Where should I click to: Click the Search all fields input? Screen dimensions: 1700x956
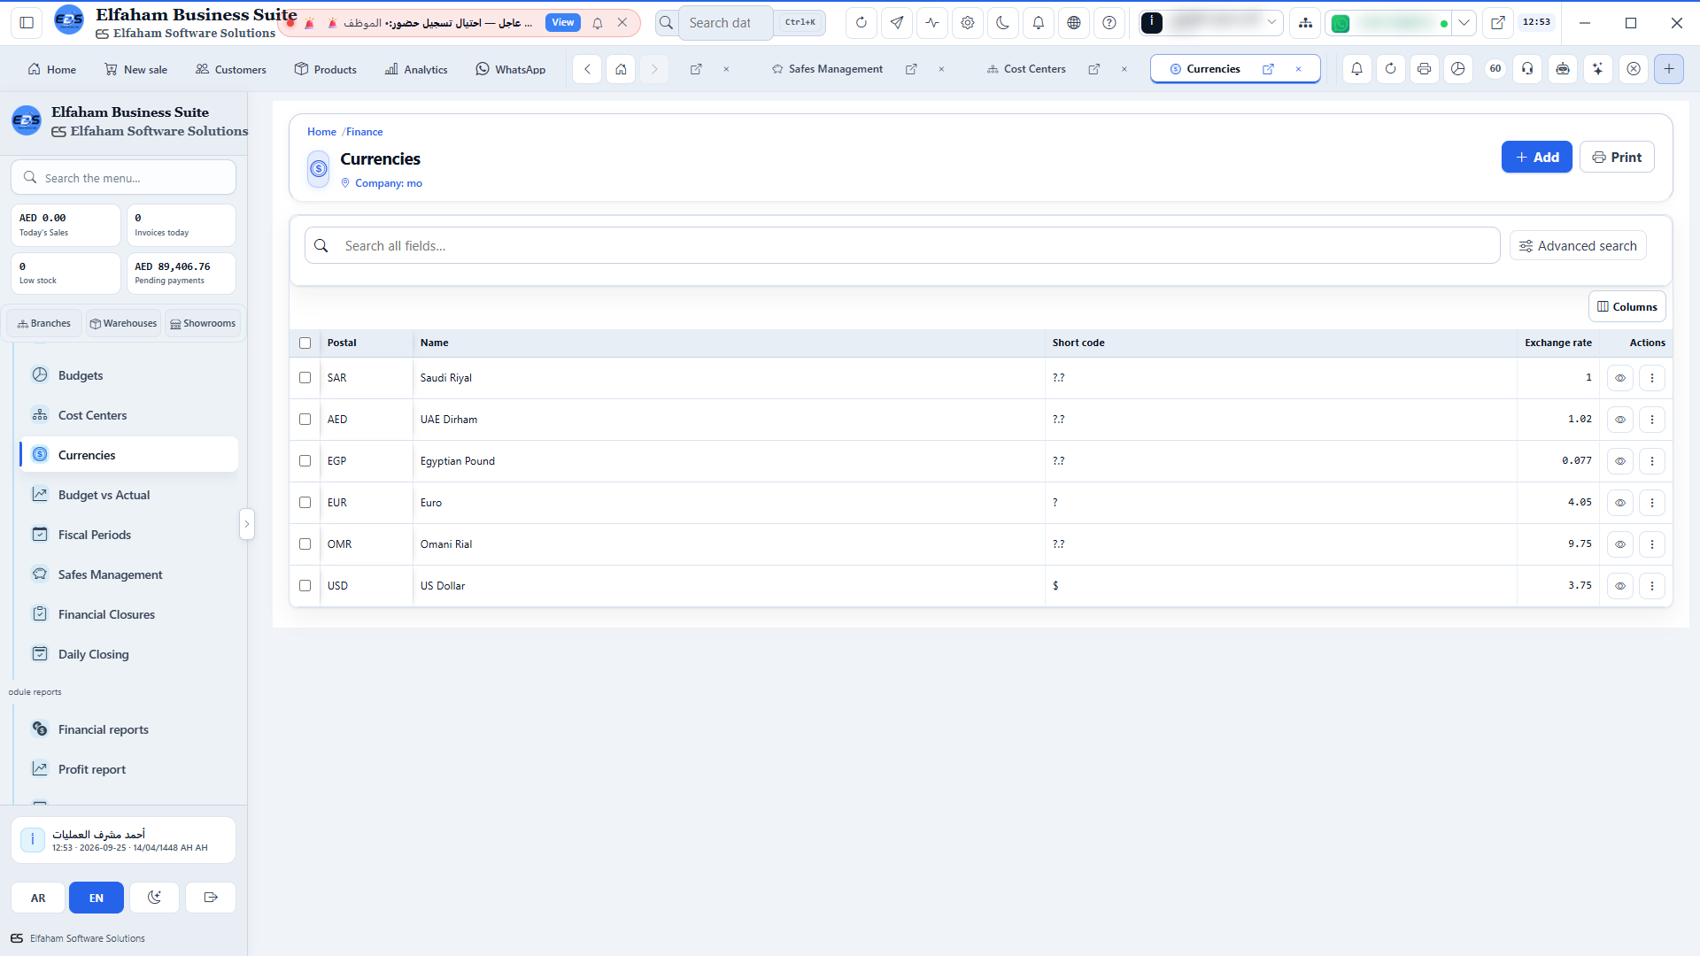(x=902, y=245)
